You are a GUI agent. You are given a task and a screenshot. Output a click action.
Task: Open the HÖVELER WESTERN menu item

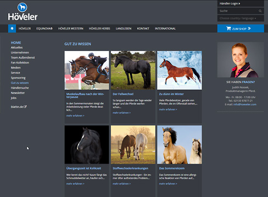pyautogui.click(x=71, y=28)
